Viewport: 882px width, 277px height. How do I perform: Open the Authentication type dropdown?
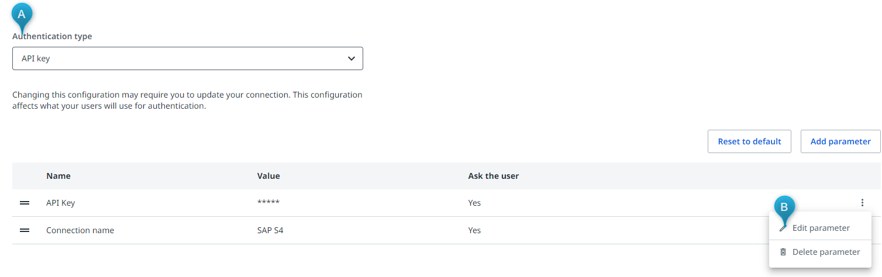188,58
